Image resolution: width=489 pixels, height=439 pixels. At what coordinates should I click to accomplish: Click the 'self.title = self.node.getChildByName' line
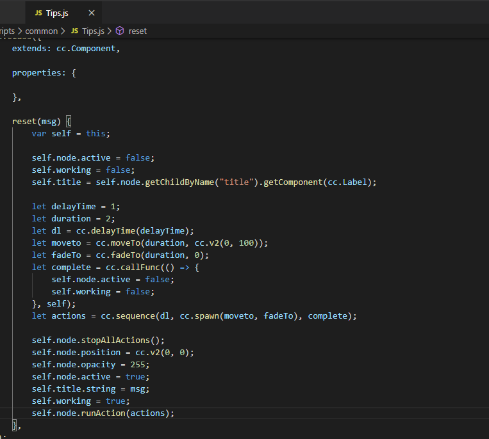[204, 182]
